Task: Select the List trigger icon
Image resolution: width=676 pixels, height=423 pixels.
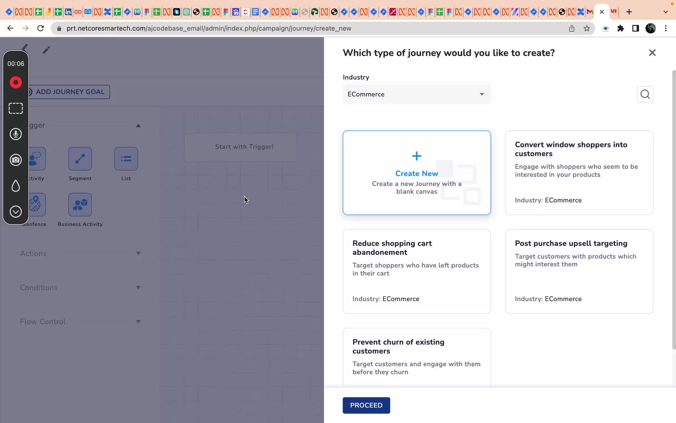Action: 126,159
